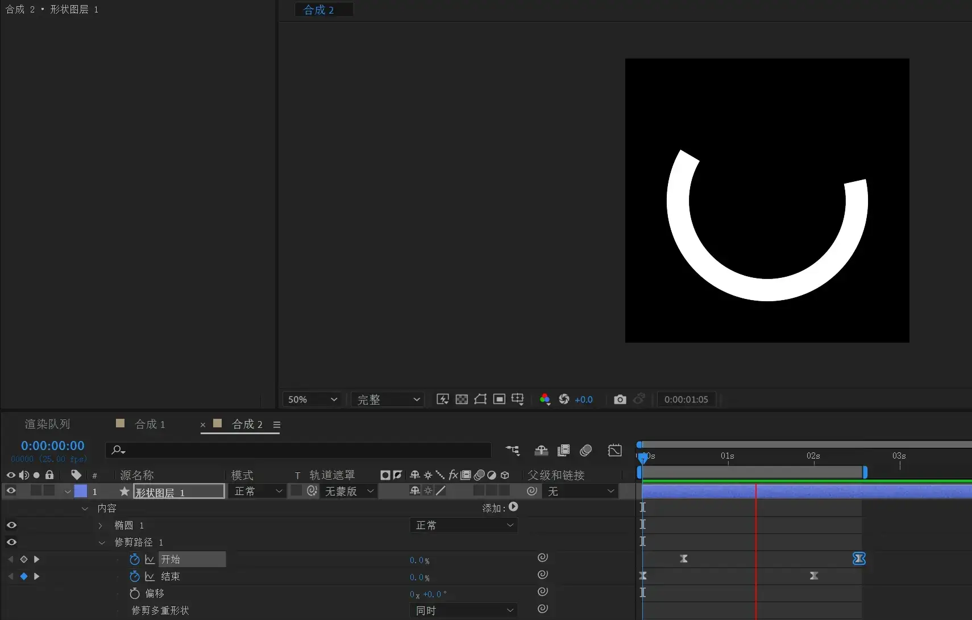Open the 椭圆 1 正常 mode dropdown

[x=463, y=526]
